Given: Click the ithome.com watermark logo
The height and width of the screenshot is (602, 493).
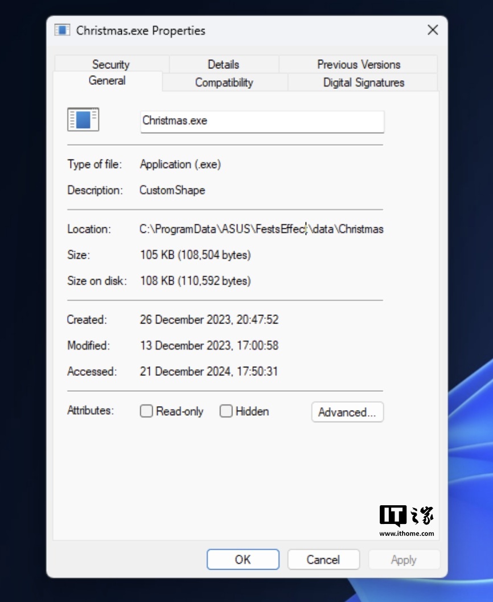Looking at the screenshot, I should pyautogui.click(x=406, y=520).
